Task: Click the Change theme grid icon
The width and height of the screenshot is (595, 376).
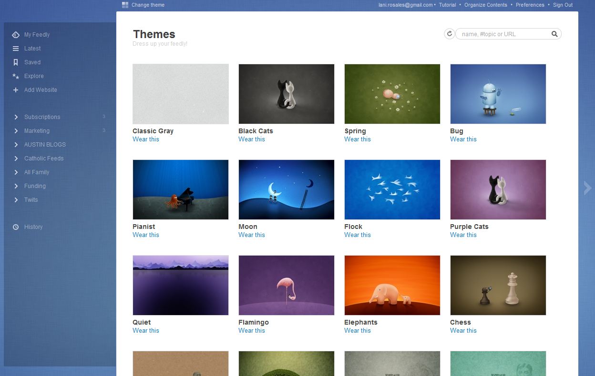Action: point(125,5)
